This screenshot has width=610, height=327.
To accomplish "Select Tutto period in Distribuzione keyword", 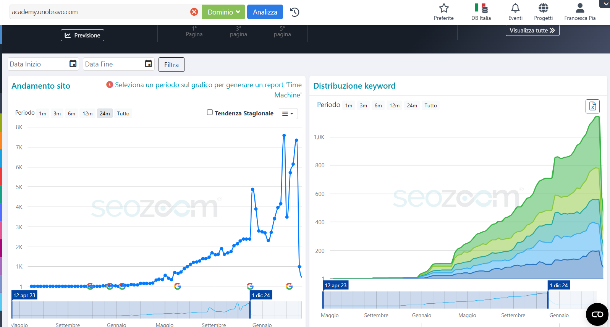I will point(430,105).
